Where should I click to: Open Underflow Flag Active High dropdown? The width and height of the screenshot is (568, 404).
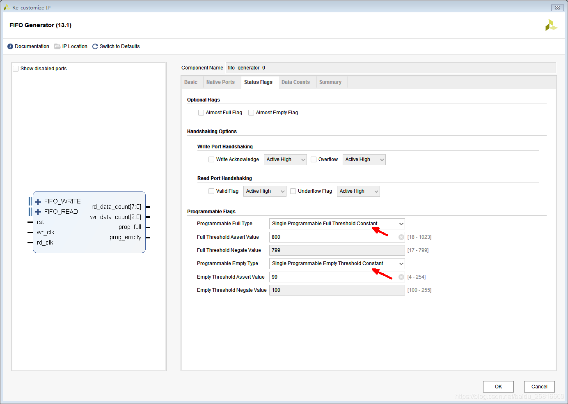point(358,191)
